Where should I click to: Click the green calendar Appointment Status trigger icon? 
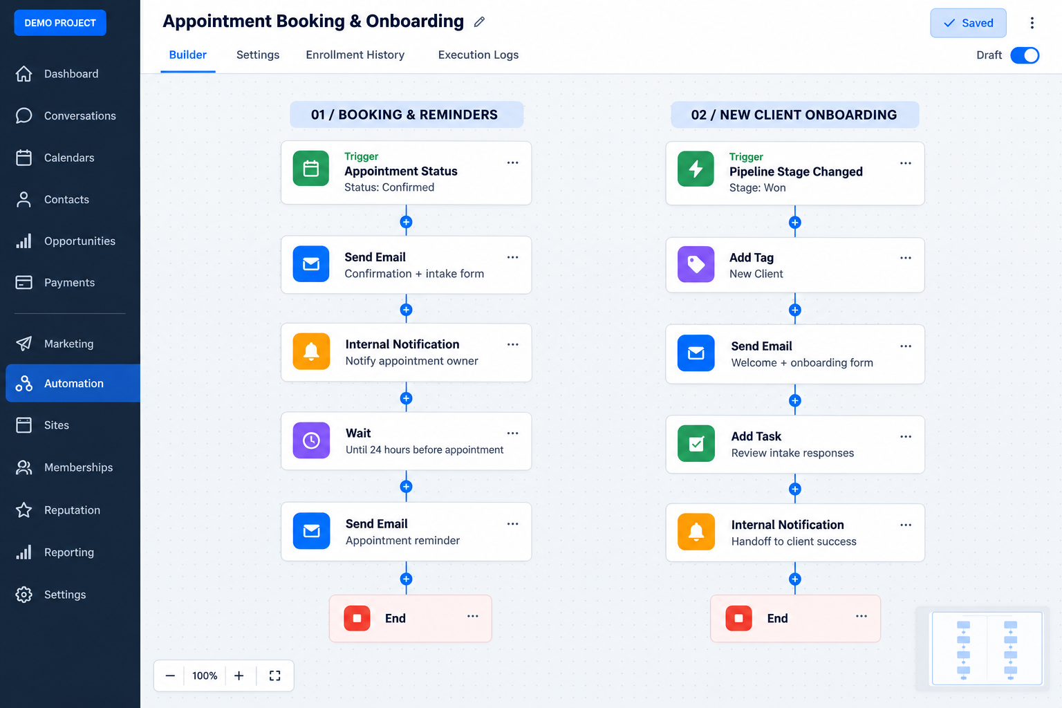tap(311, 169)
